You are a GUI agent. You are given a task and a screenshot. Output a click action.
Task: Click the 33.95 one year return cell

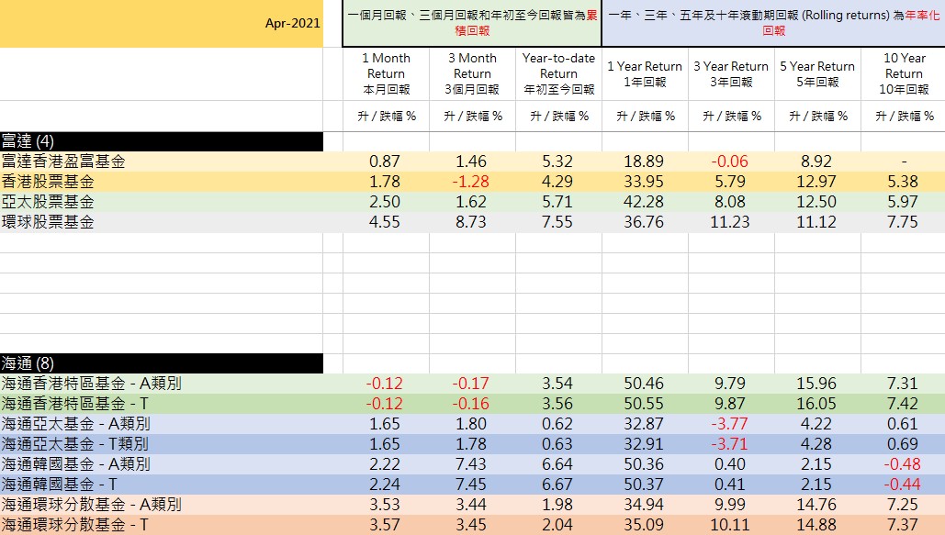(644, 182)
